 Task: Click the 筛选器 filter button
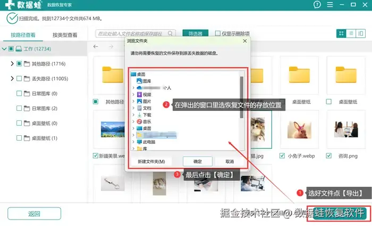[x=195, y=33]
